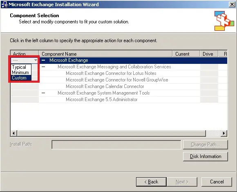
Task: Select Microsoft Exchange System Management Tools
Action: click(x=104, y=93)
